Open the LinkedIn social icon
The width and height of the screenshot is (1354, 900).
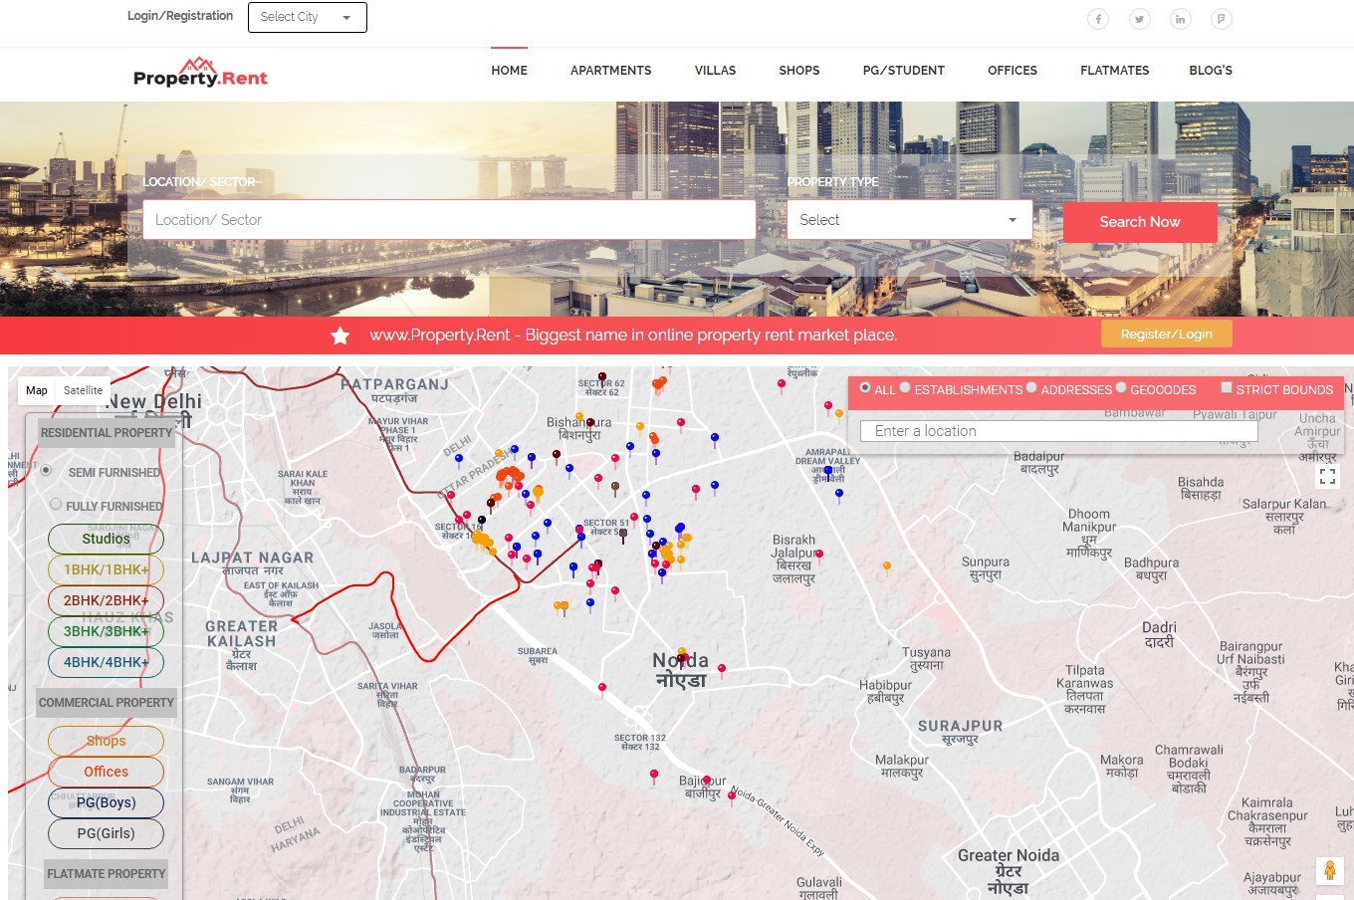click(x=1180, y=19)
